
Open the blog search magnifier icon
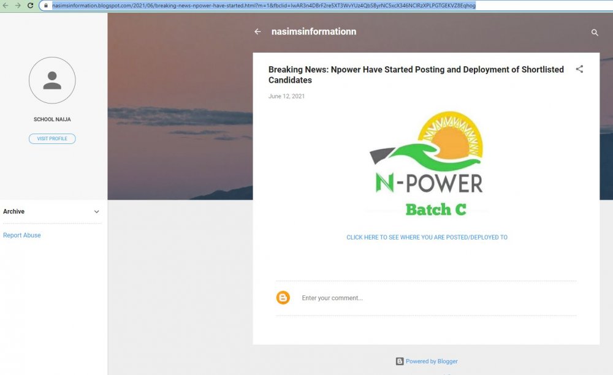point(595,32)
